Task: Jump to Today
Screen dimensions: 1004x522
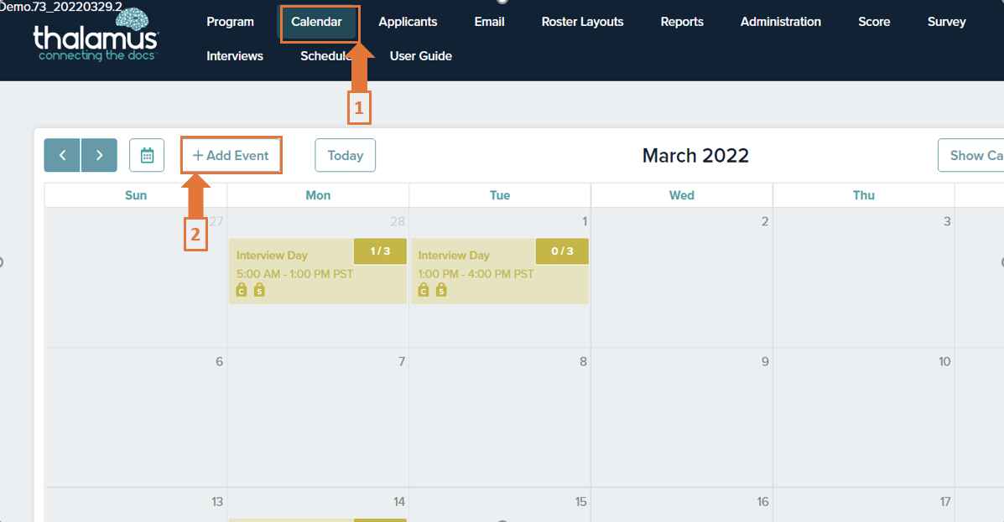Action: [345, 156]
